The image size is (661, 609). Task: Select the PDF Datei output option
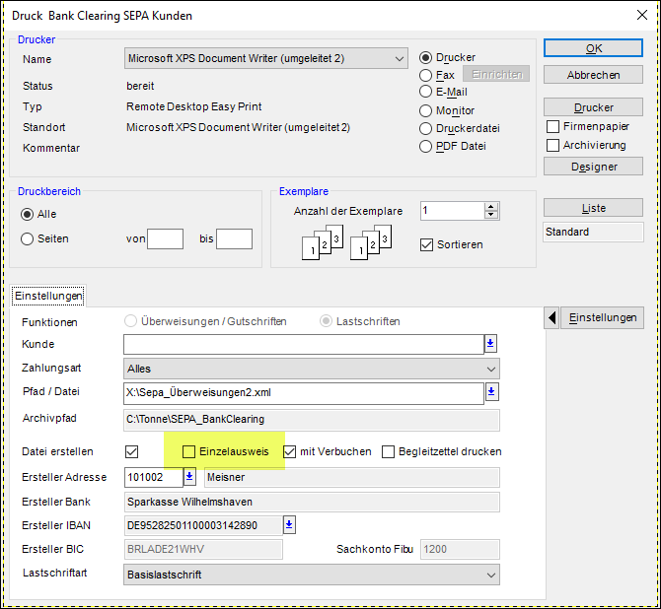pos(426,147)
